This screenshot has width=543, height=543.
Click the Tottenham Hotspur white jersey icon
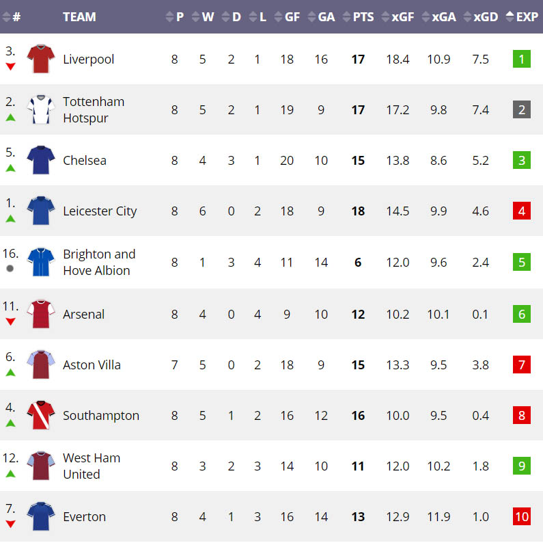click(x=40, y=110)
